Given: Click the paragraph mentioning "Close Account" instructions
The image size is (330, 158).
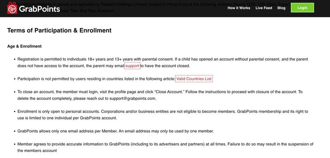Looking at the screenshot, I should pos(160,95).
